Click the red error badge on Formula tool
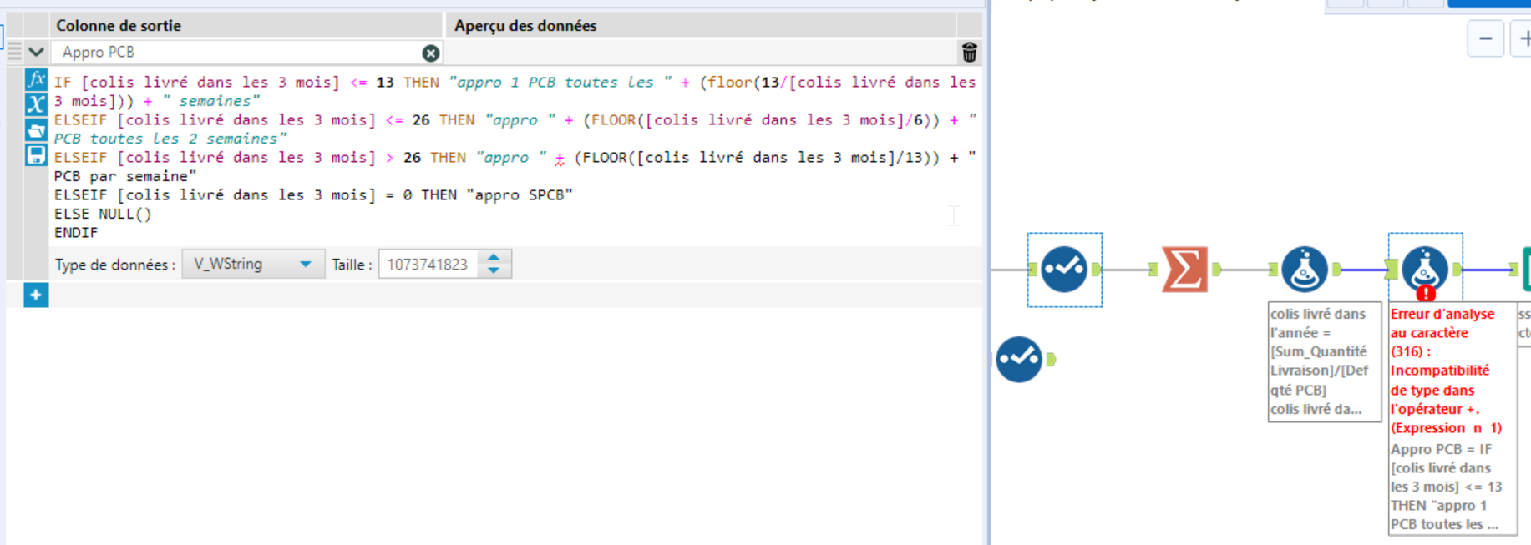 [x=1426, y=293]
